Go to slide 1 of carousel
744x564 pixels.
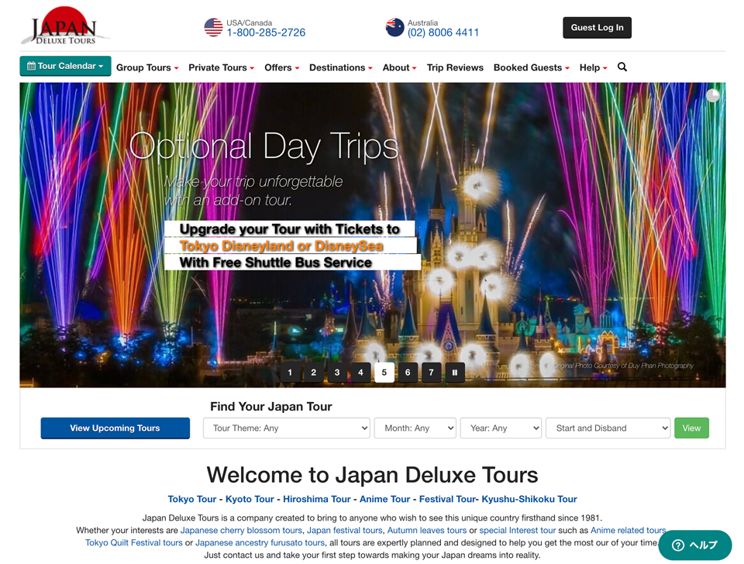pos(290,373)
